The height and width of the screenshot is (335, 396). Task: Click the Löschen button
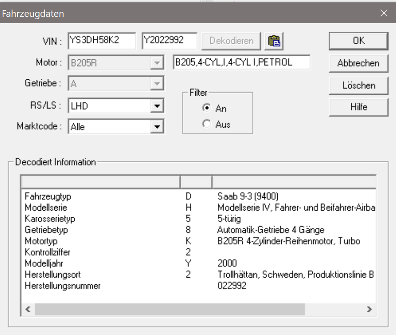point(358,85)
